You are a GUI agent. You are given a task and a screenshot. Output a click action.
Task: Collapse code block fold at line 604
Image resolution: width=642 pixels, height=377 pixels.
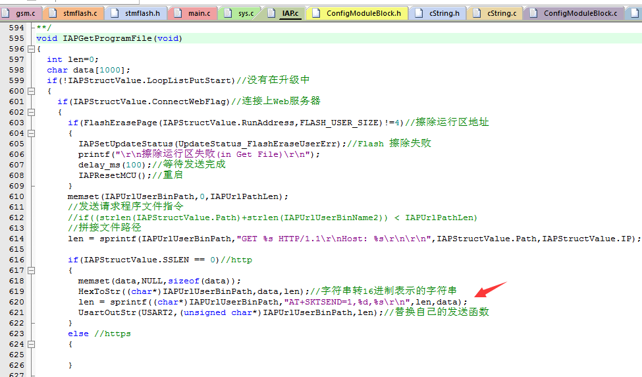pos(31,133)
